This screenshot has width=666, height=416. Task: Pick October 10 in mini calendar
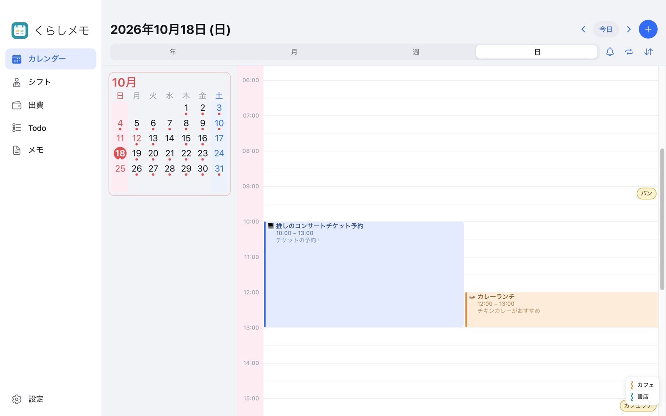tap(219, 124)
